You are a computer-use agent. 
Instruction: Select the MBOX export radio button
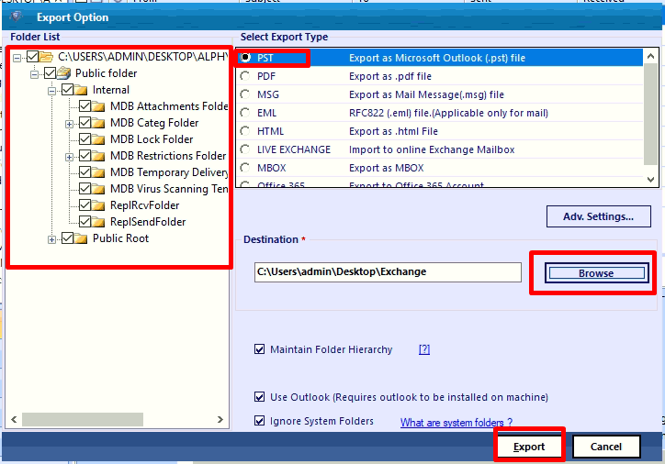(245, 168)
